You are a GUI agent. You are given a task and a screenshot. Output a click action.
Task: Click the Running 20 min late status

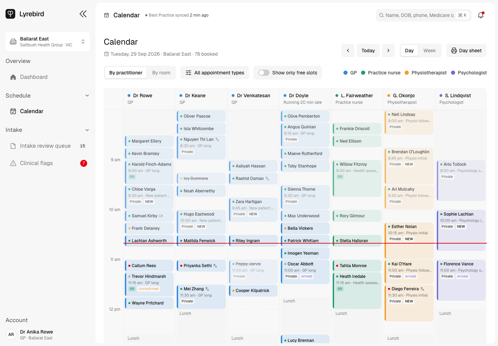click(x=303, y=102)
